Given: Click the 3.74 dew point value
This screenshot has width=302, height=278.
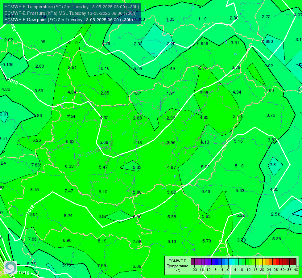Looking at the screenshot, I should pos(203,68).
